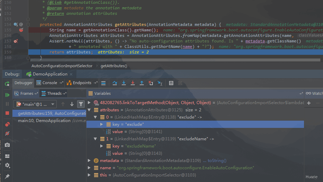This screenshot has height=182, width=323.
Task: Click the editor horizontal scrollbar
Action: (175, 60)
